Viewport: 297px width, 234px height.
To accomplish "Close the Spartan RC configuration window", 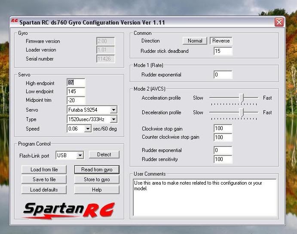I will [x=279, y=22].
